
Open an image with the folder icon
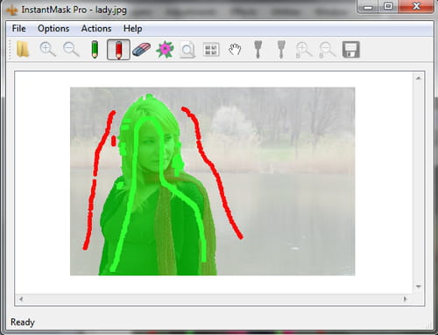click(x=23, y=49)
